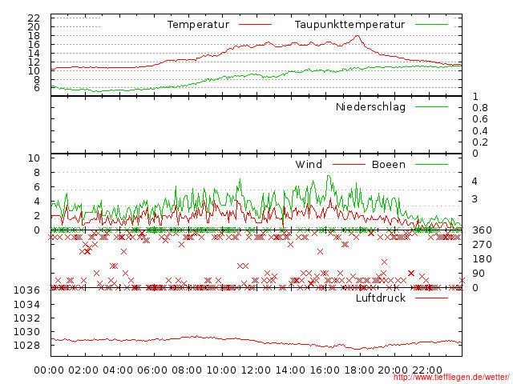Click pressure axis value 1032

[x=26, y=318]
